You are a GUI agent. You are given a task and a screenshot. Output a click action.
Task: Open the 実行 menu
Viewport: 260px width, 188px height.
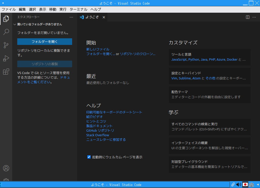pyautogui.click(x=63, y=9)
